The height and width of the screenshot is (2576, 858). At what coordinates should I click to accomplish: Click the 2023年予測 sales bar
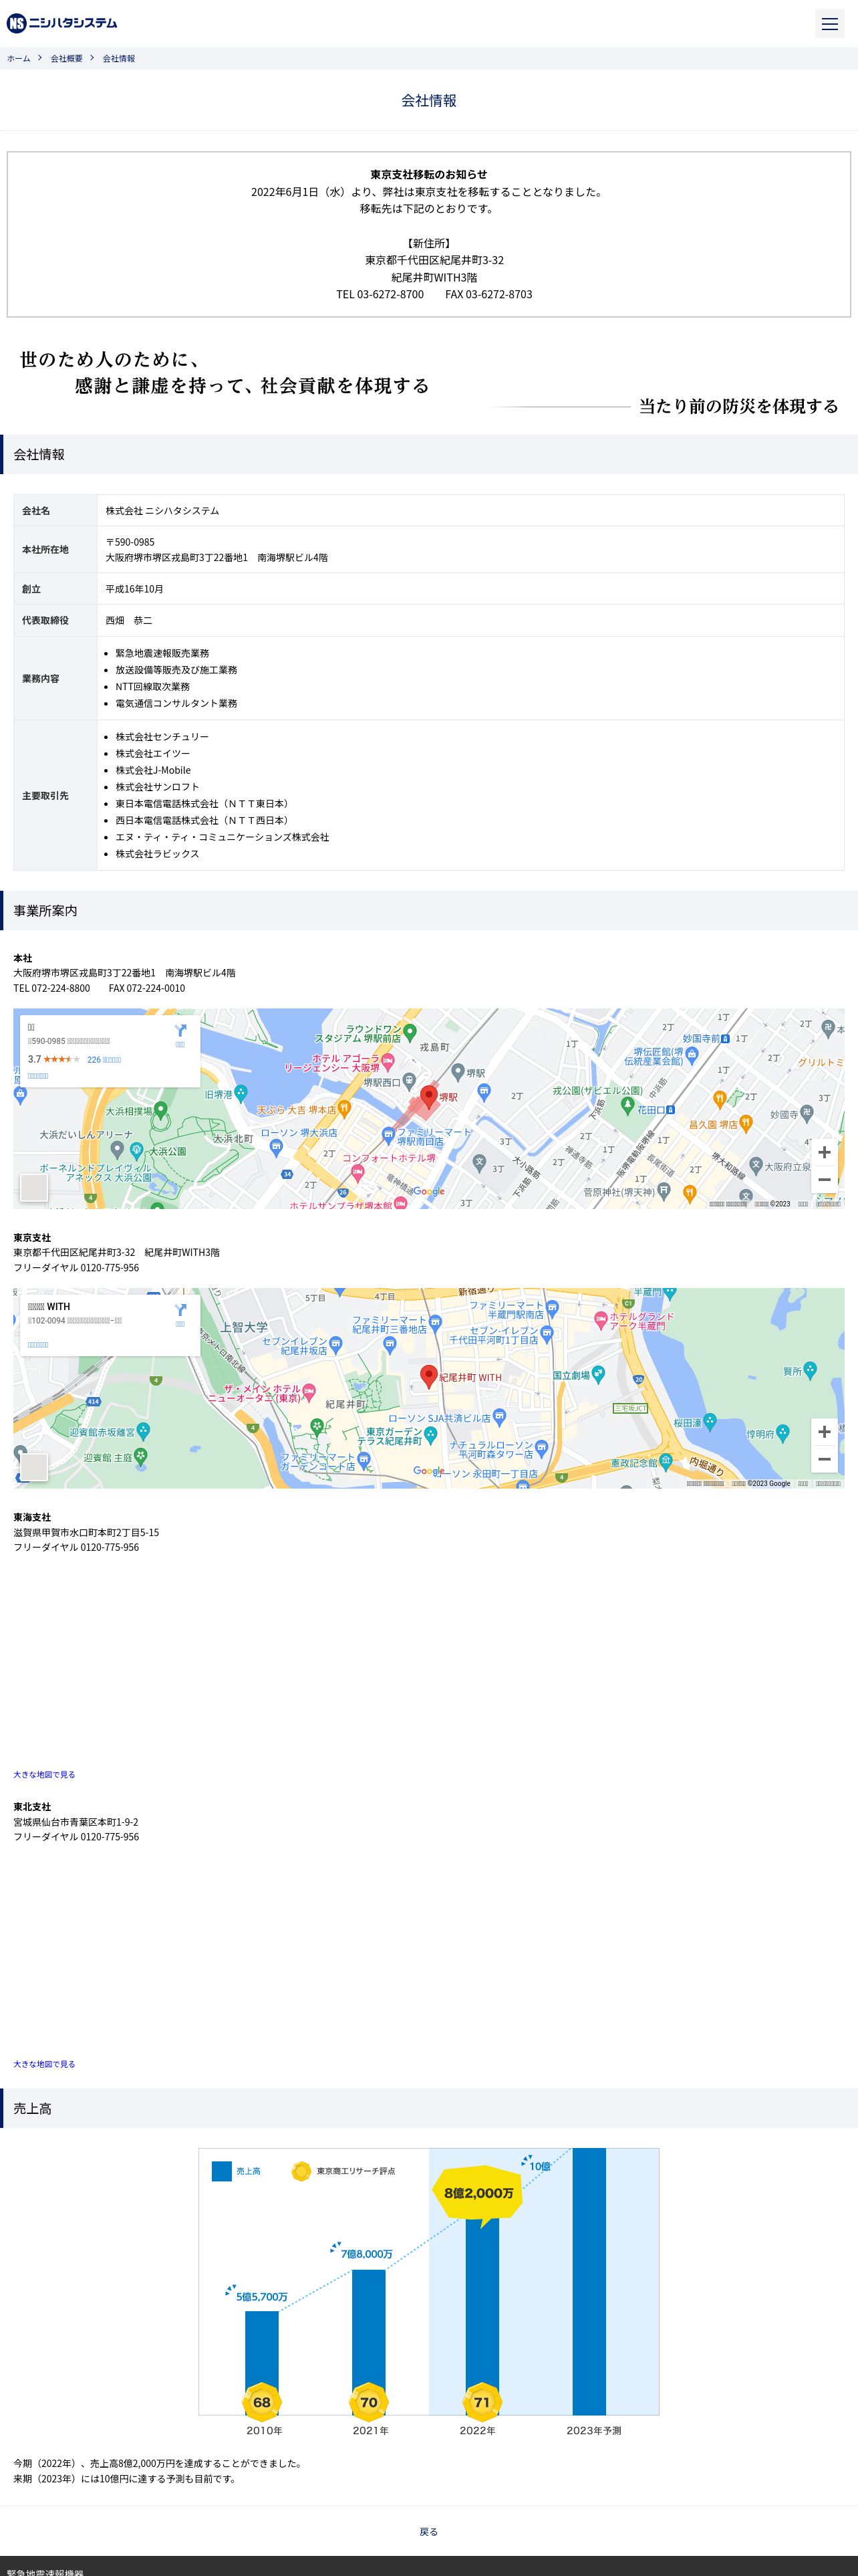coord(589,2281)
